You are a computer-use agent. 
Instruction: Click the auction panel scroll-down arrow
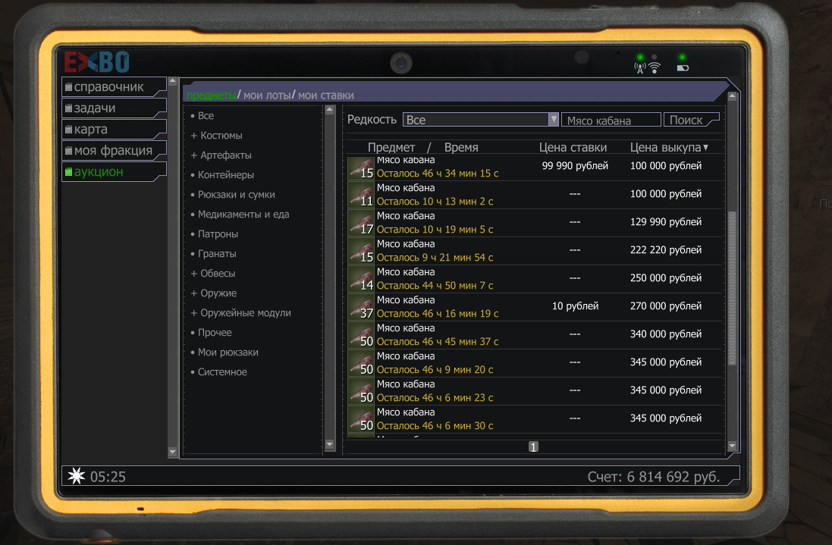click(x=732, y=446)
